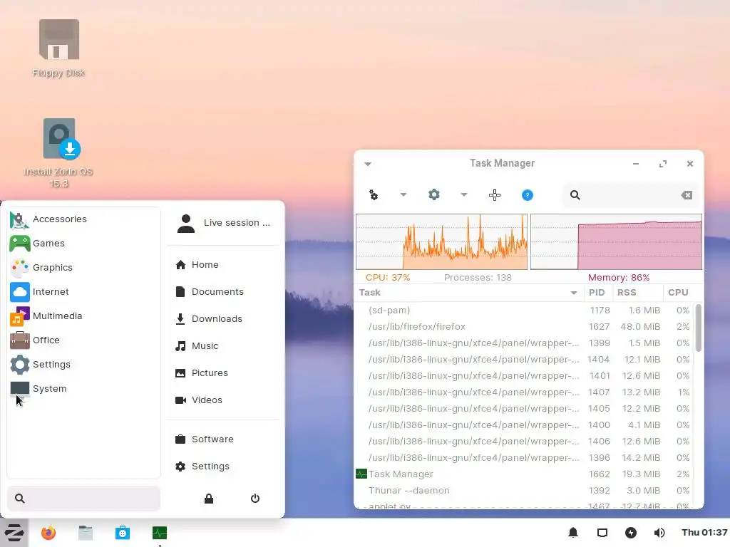Click the clock showing Thu 01:37
This screenshot has height=547, width=730.
point(704,533)
